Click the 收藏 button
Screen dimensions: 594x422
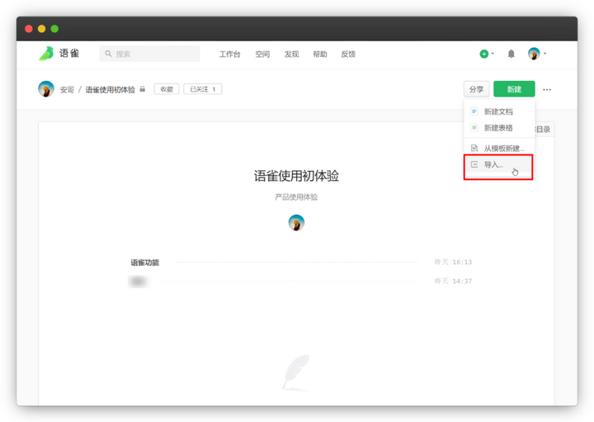pyautogui.click(x=167, y=89)
